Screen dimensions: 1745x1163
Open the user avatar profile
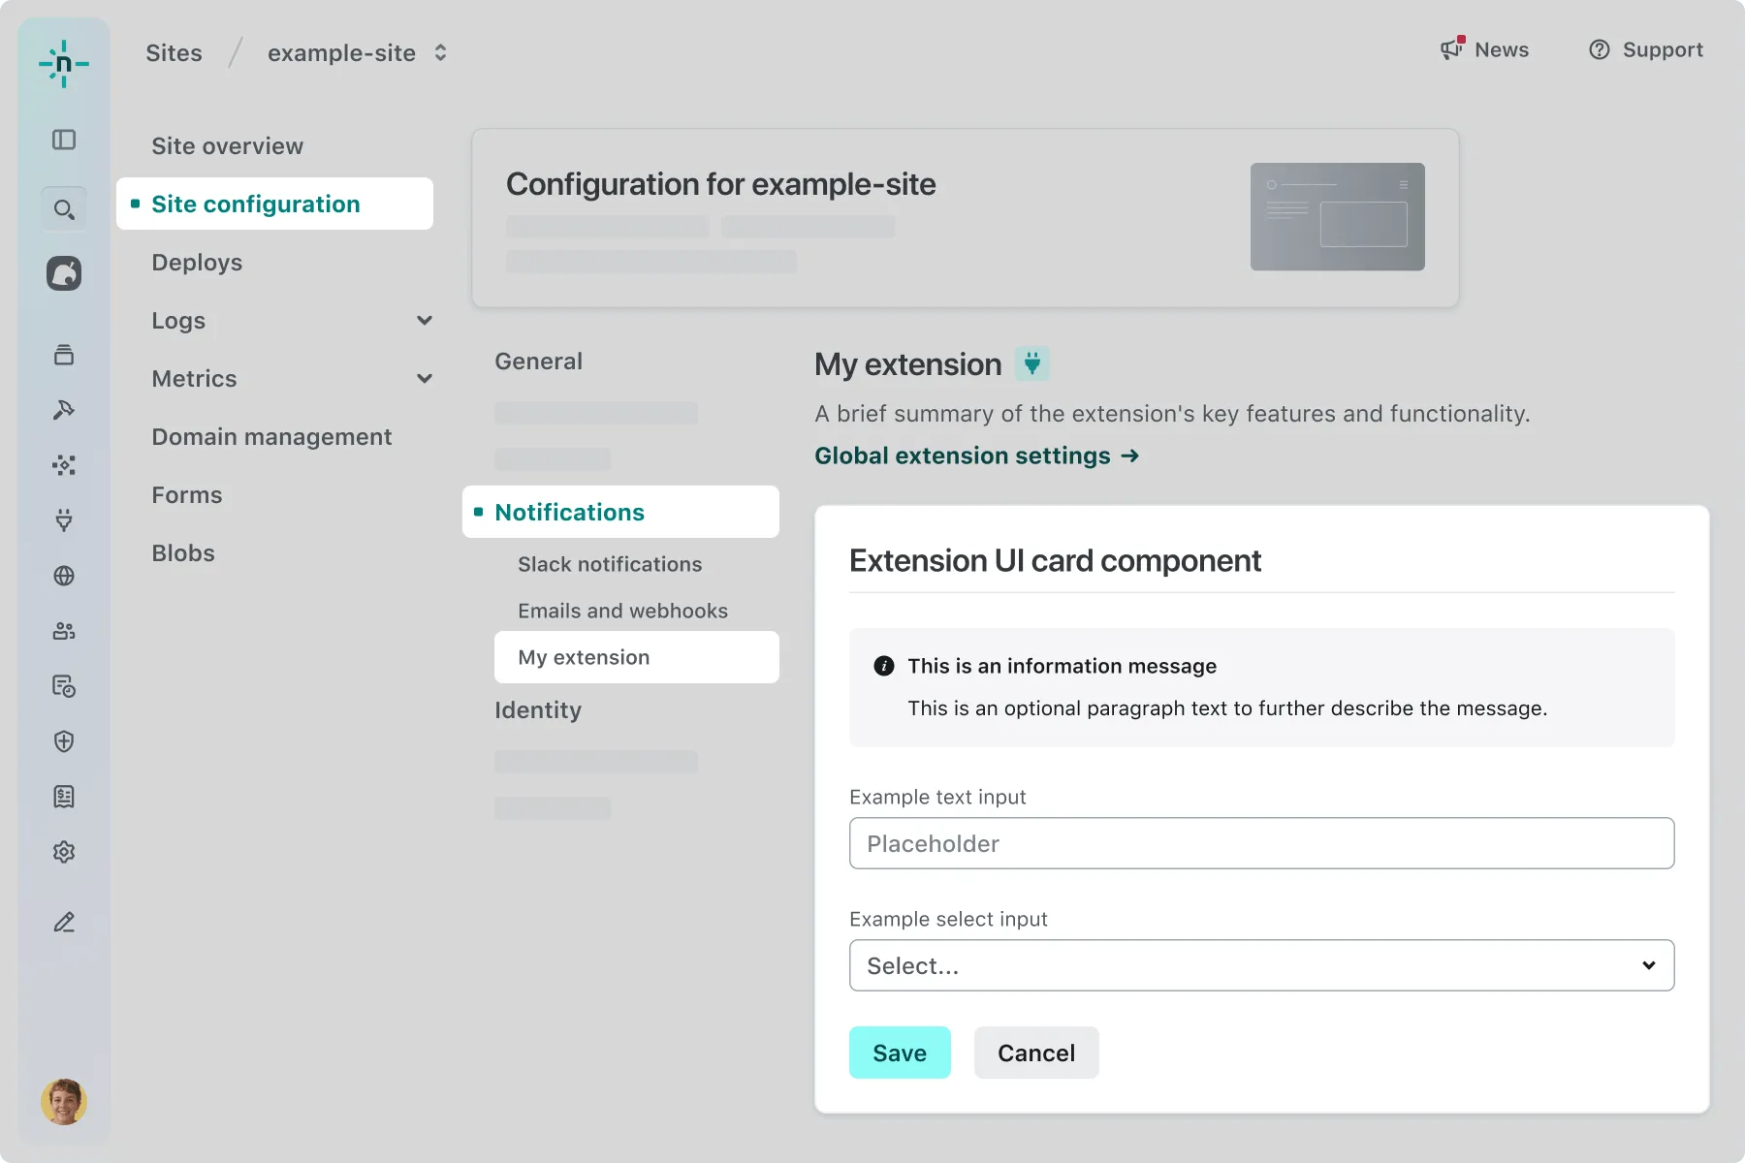point(64,1102)
